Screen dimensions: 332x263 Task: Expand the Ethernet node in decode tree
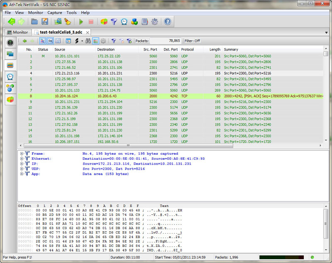pyautogui.click(x=21, y=158)
